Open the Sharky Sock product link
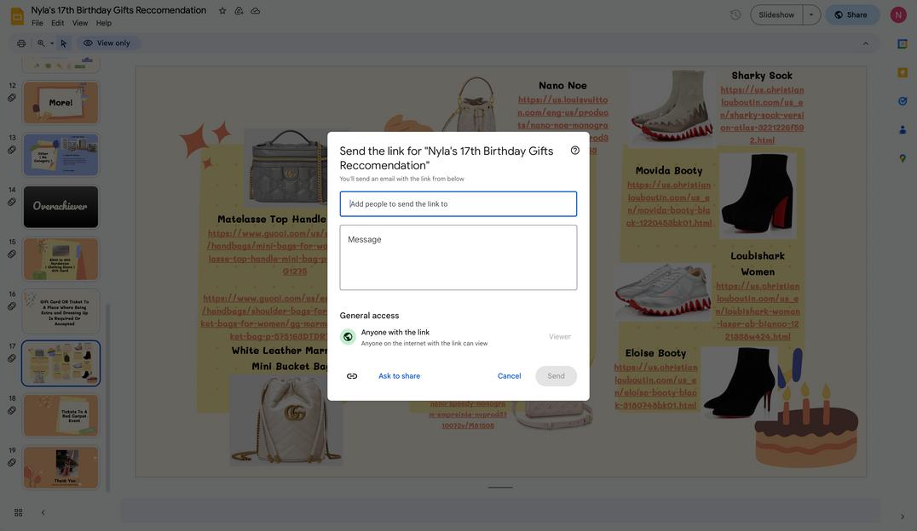This screenshot has height=531, width=917. 762,115
